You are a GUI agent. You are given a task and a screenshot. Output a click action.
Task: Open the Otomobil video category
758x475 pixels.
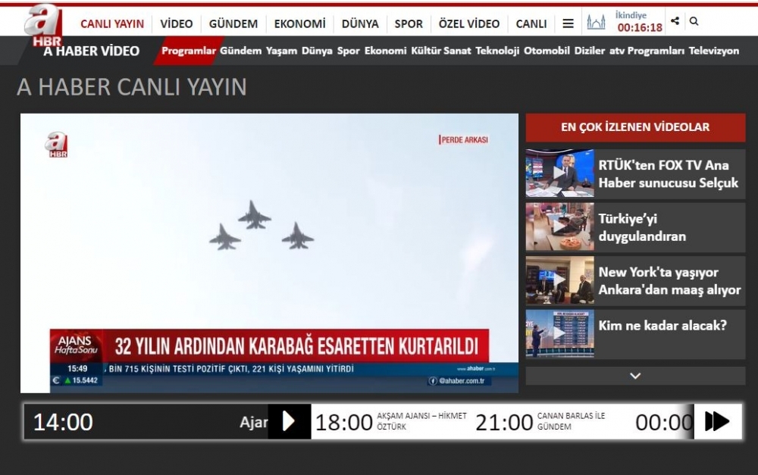(x=547, y=51)
